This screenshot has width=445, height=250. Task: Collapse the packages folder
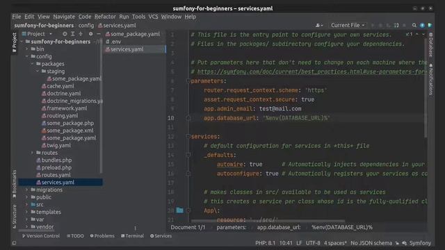(x=33, y=64)
